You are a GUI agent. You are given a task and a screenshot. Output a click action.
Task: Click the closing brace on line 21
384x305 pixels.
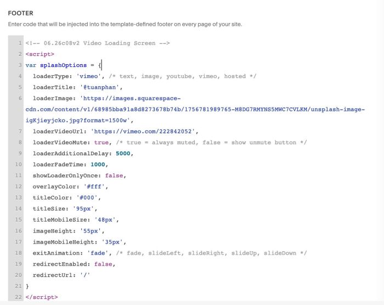click(27, 286)
